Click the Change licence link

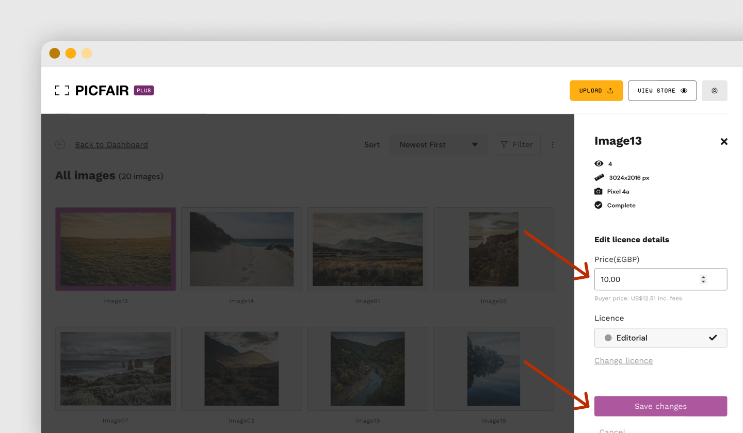pyautogui.click(x=623, y=360)
